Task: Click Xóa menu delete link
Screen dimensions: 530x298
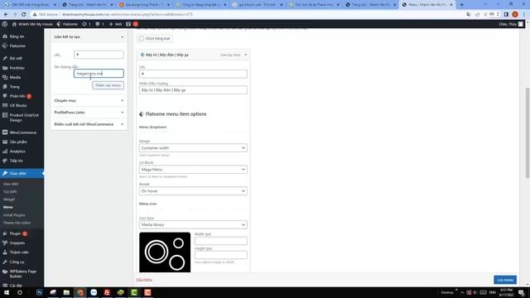Action: coord(144,280)
